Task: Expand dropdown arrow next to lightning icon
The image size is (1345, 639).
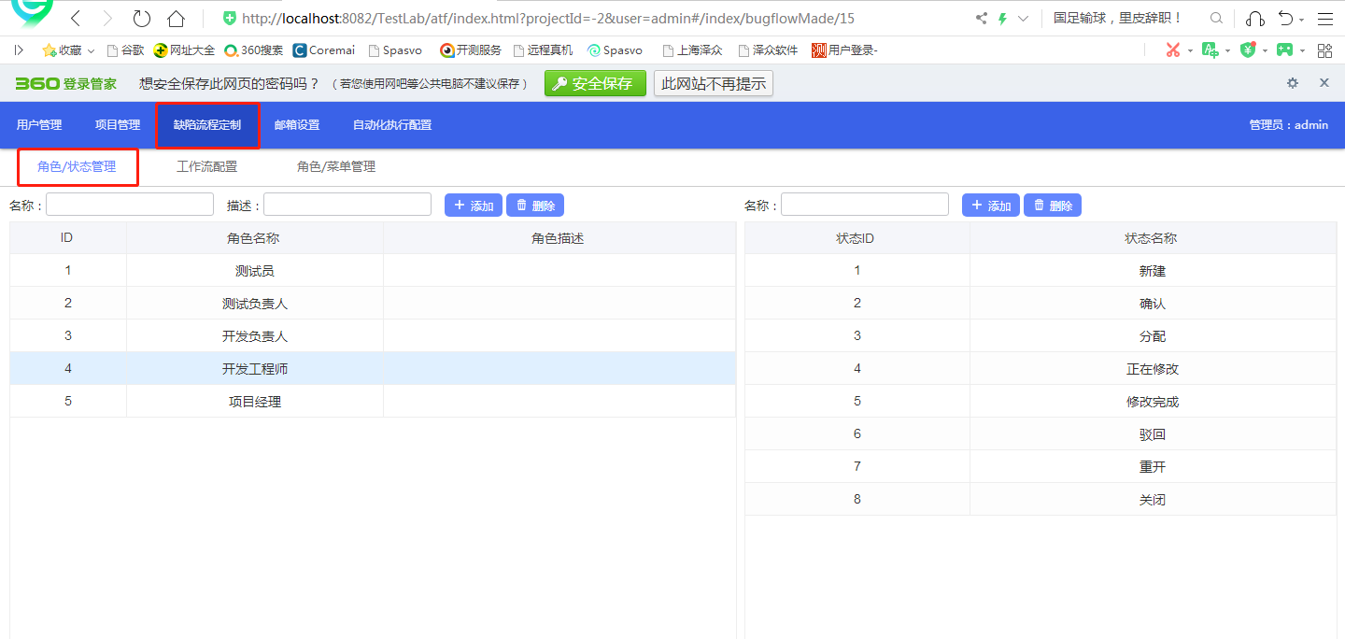Action: coord(1023,19)
